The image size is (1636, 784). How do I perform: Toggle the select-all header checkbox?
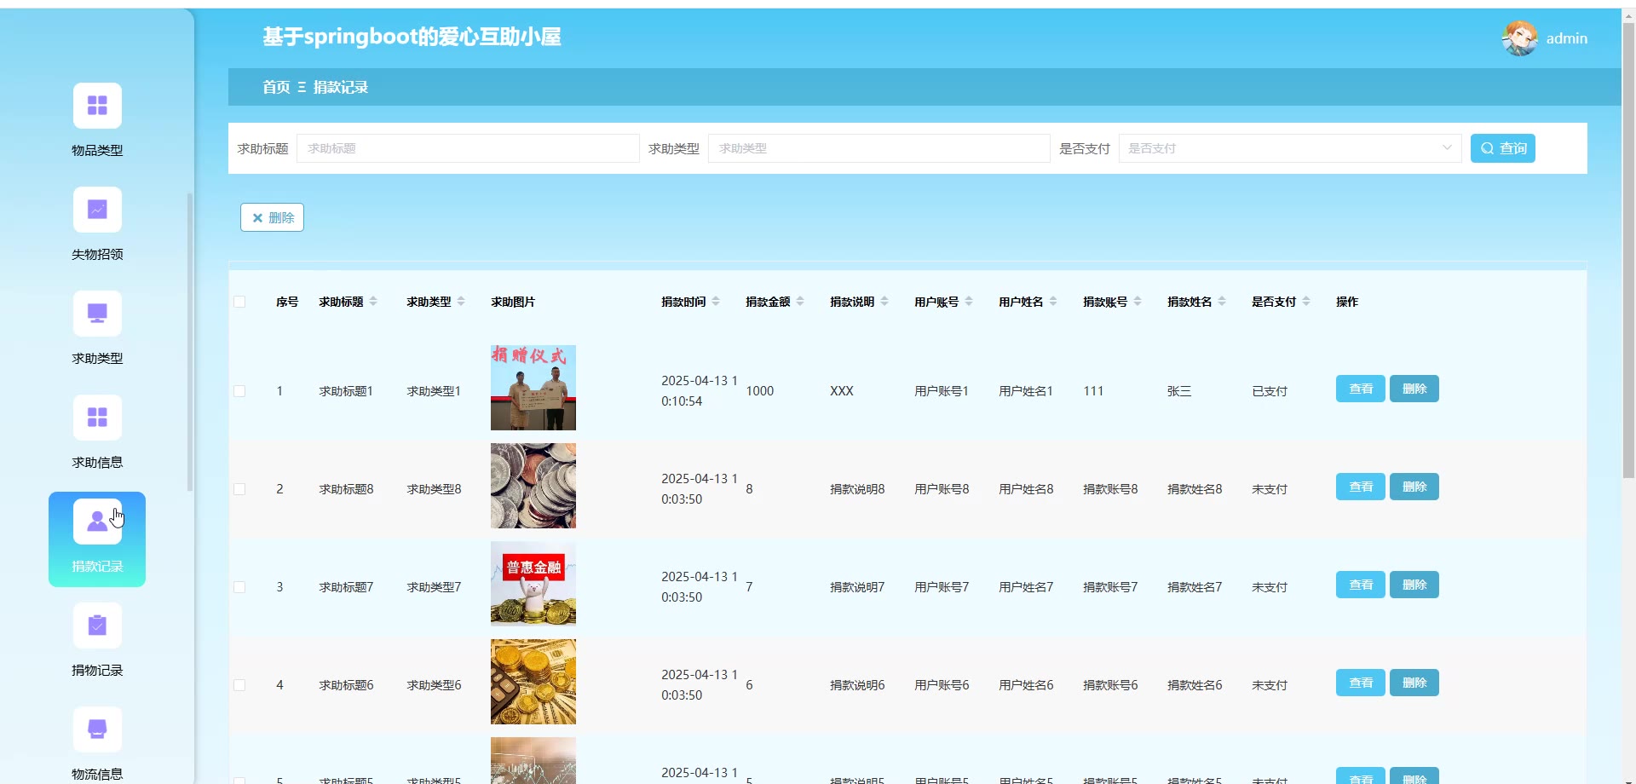(239, 302)
